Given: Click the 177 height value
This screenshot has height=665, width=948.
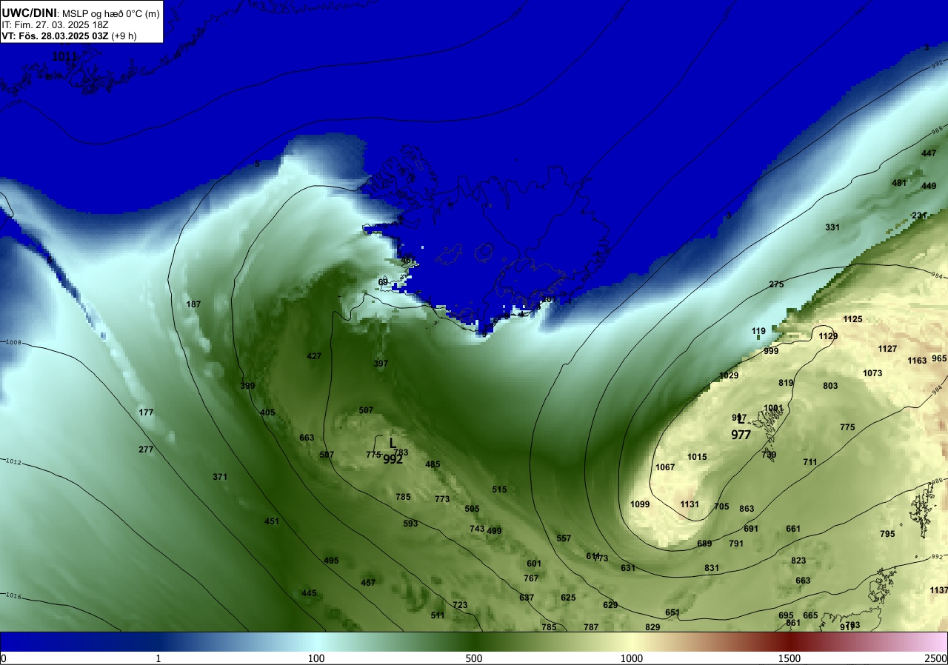Looking at the screenshot, I should coord(146,412).
